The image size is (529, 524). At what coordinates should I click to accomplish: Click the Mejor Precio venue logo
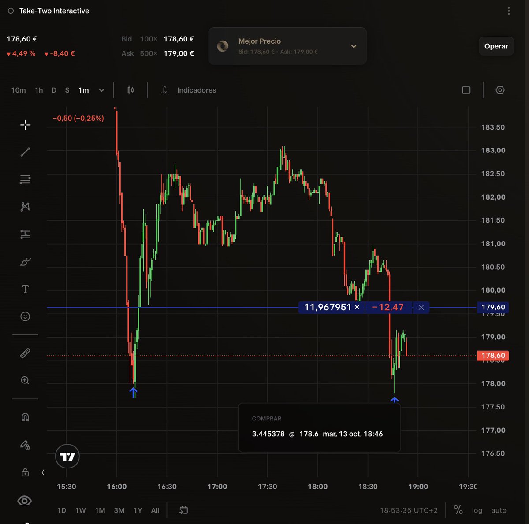223,46
